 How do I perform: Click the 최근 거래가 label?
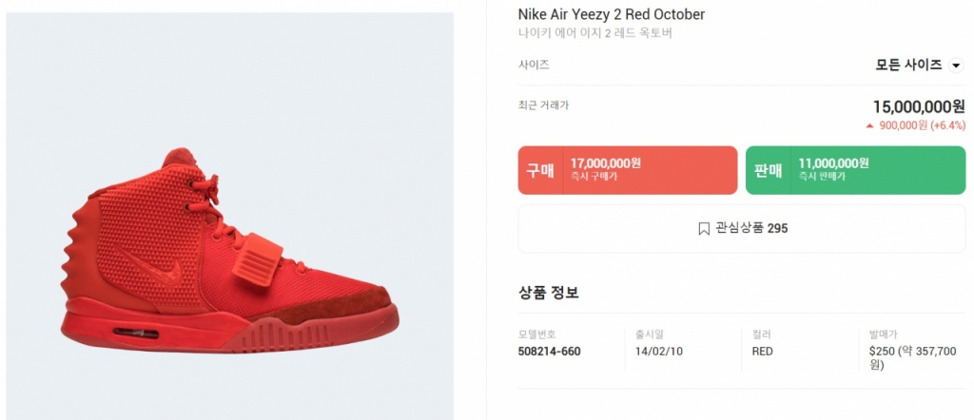click(x=543, y=105)
